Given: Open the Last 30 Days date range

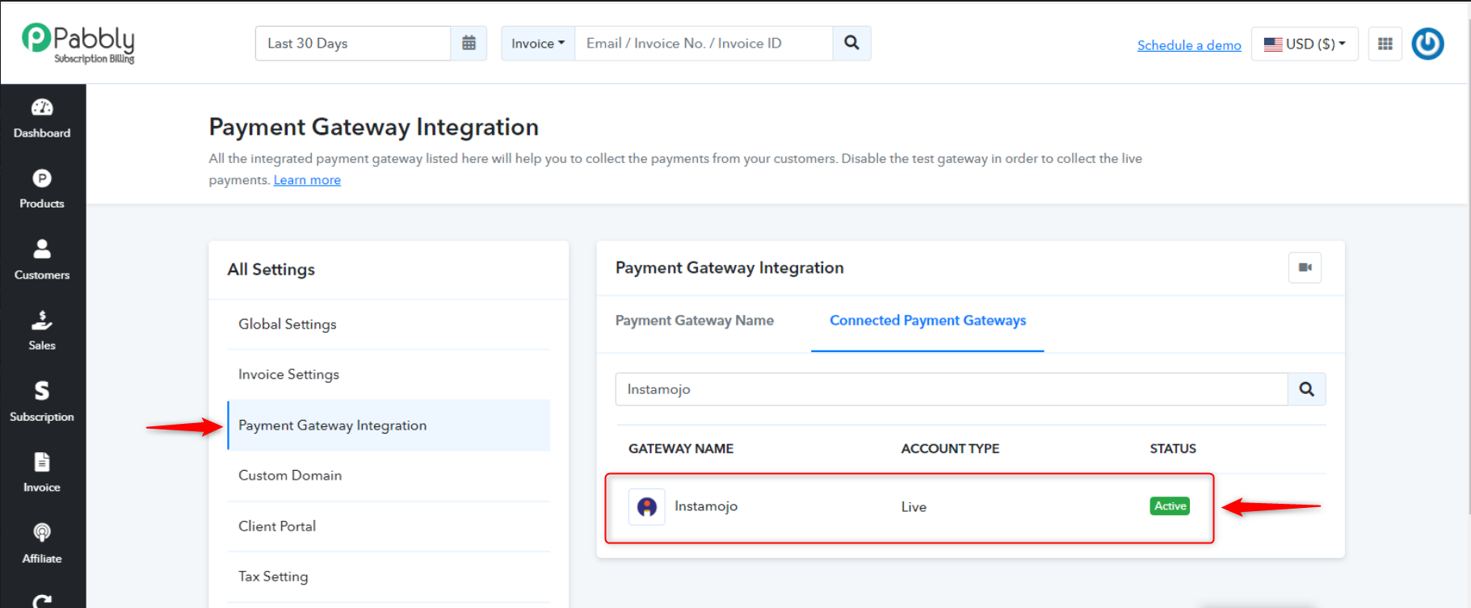Looking at the screenshot, I should [353, 44].
